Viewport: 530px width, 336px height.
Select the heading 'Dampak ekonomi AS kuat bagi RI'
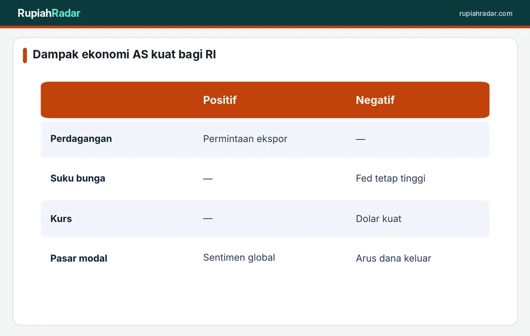pyautogui.click(x=125, y=55)
